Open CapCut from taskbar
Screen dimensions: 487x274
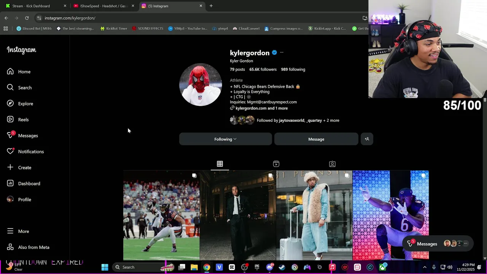(x=232, y=267)
